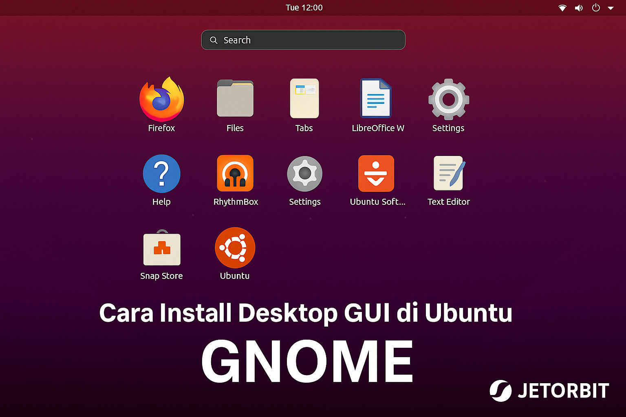Image resolution: width=626 pixels, height=417 pixels.
Task: Open the clock showing Tue 12:00
Action: (304, 7)
